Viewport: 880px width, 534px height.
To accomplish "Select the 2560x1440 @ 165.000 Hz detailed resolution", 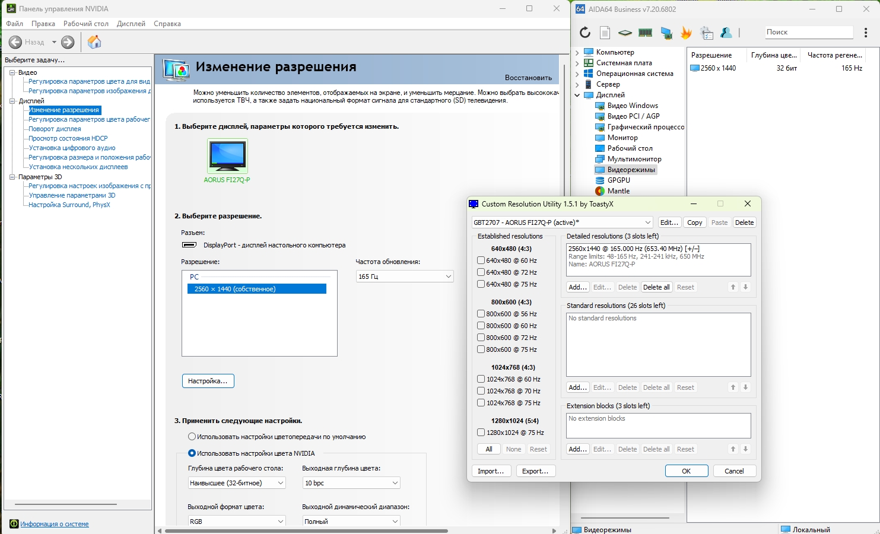I will click(x=634, y=249).
